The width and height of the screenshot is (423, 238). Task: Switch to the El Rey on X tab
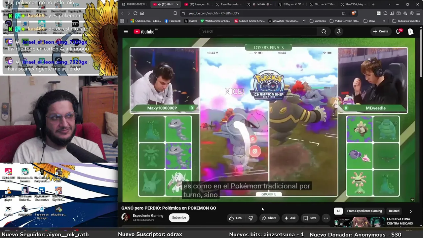(x=291, y=4)
